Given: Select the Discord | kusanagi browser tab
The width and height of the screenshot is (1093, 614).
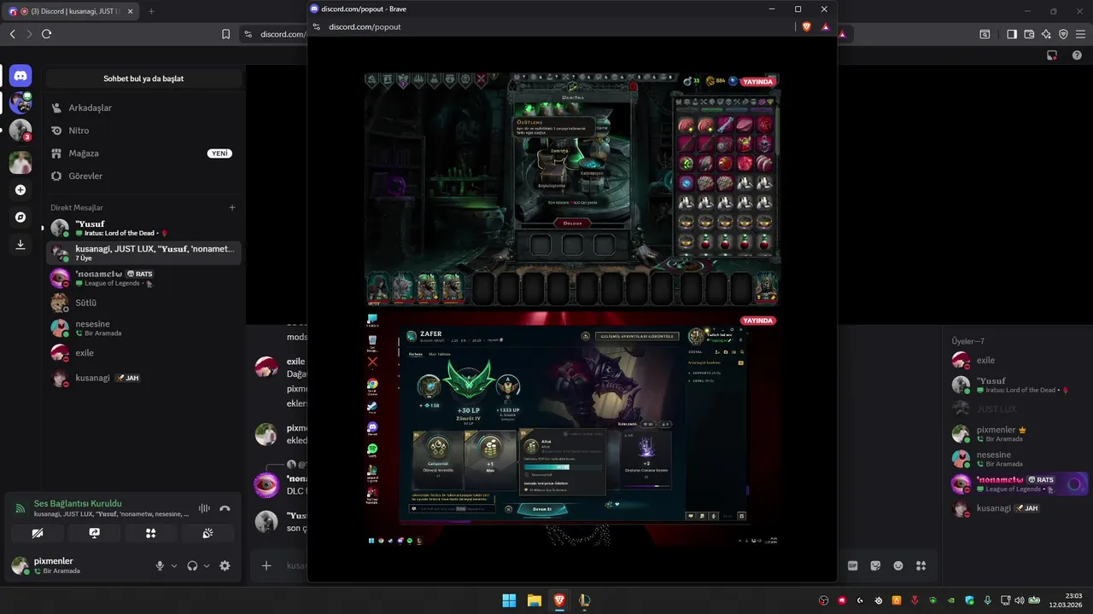Looking at the screenshot, I should [x=70, y=11].
